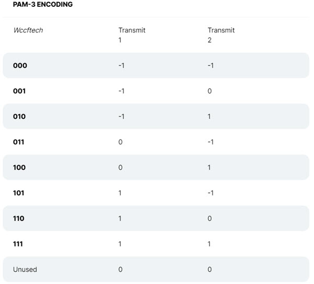Select Transmit 1 value for 011
314x284 pixels.
tap(120, 142)
